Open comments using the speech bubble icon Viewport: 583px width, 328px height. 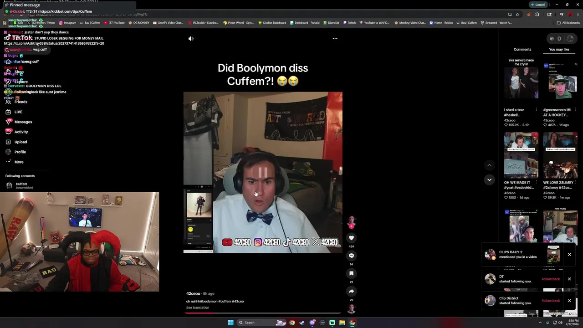point(351,256)
